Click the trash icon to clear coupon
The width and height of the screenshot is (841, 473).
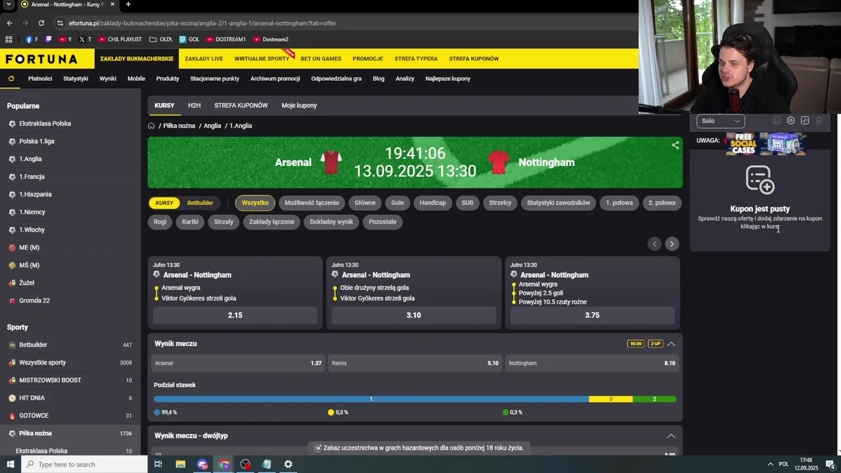click(819, 121)
